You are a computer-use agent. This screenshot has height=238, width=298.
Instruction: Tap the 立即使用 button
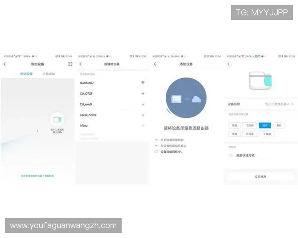260,177
